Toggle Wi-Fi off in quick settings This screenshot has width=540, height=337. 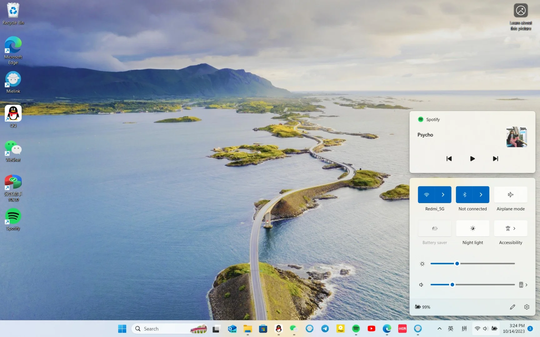(426, 195)
